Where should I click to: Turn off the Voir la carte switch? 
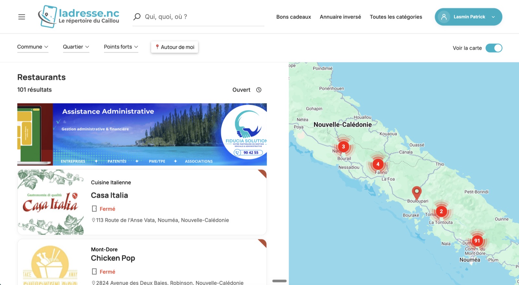coord(494,48)
